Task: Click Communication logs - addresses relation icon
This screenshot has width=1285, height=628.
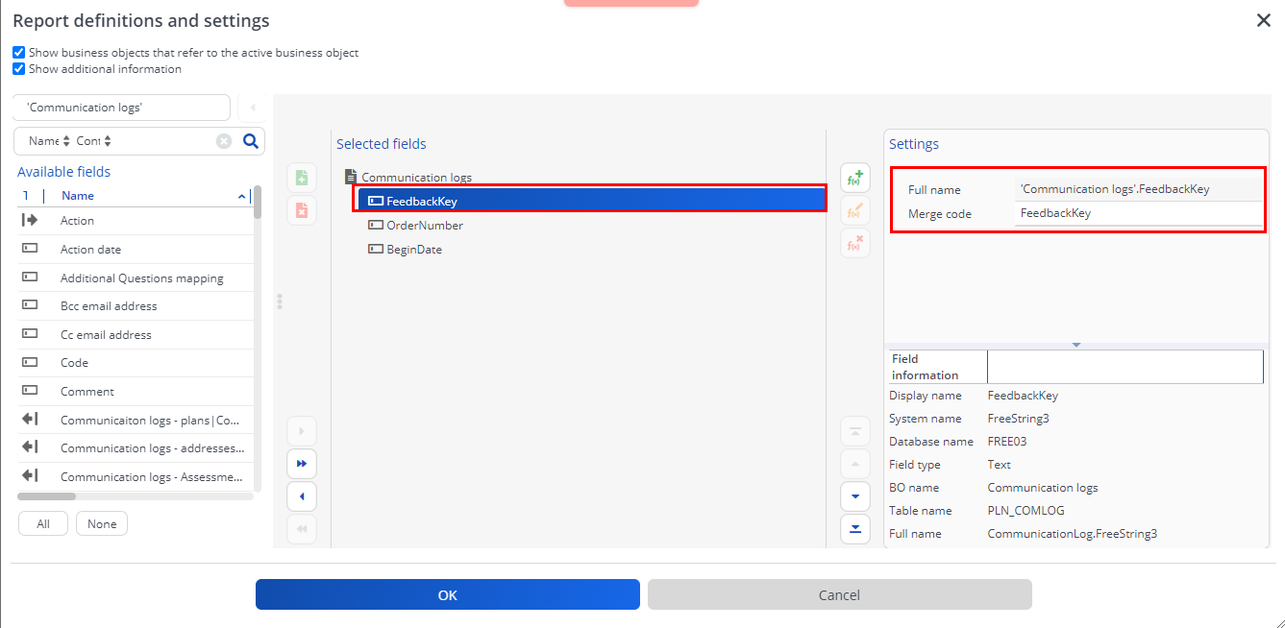Action: (30, 447)
